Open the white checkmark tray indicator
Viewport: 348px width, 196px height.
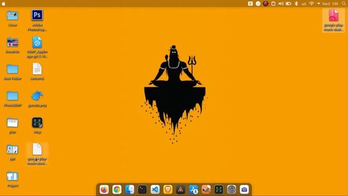258,4
